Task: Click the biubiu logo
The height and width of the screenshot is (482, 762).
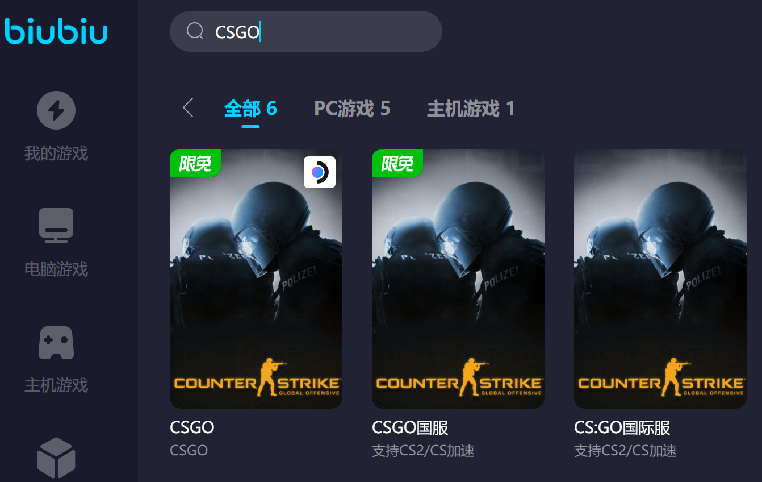Action: [56, 31]
